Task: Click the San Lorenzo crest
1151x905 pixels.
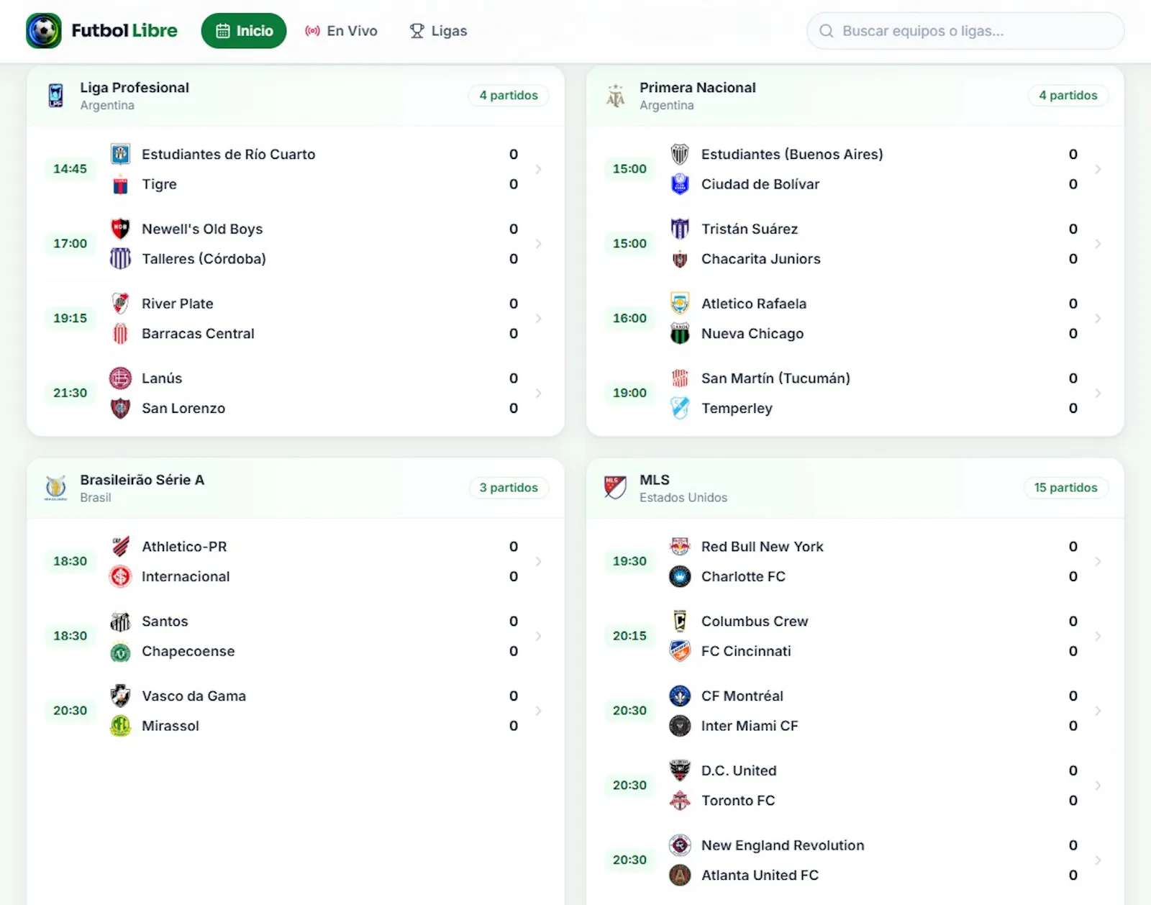Action: click(120, 409)
